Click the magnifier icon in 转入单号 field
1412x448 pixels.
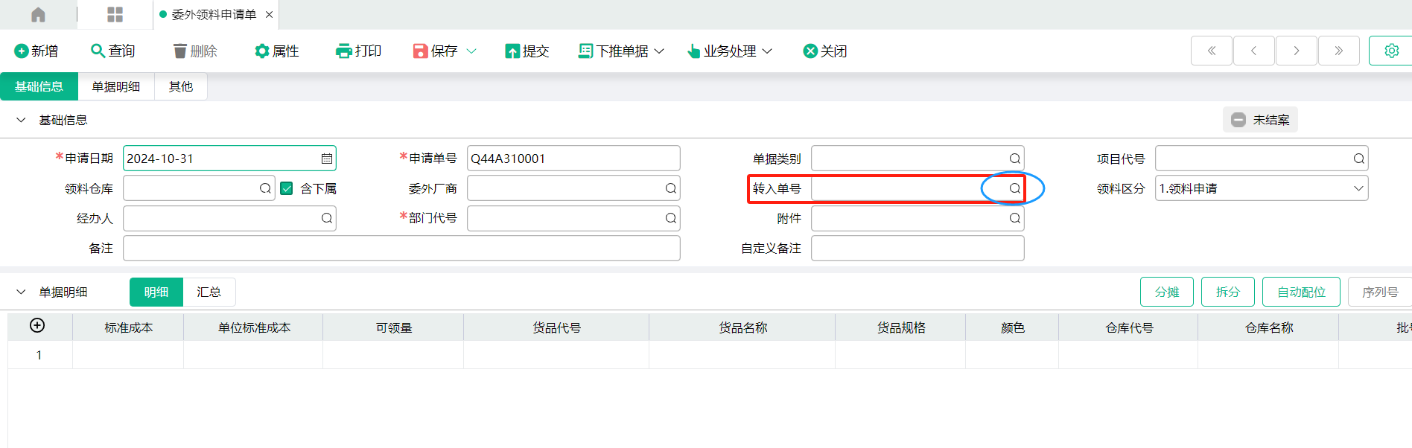pyautogui.click(x=1014, y=188)
